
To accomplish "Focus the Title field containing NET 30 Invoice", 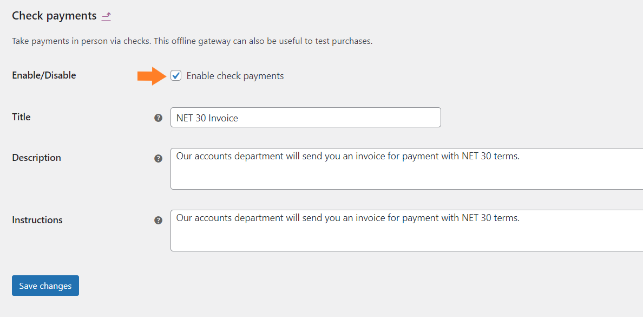I will (x=305, y=118).
